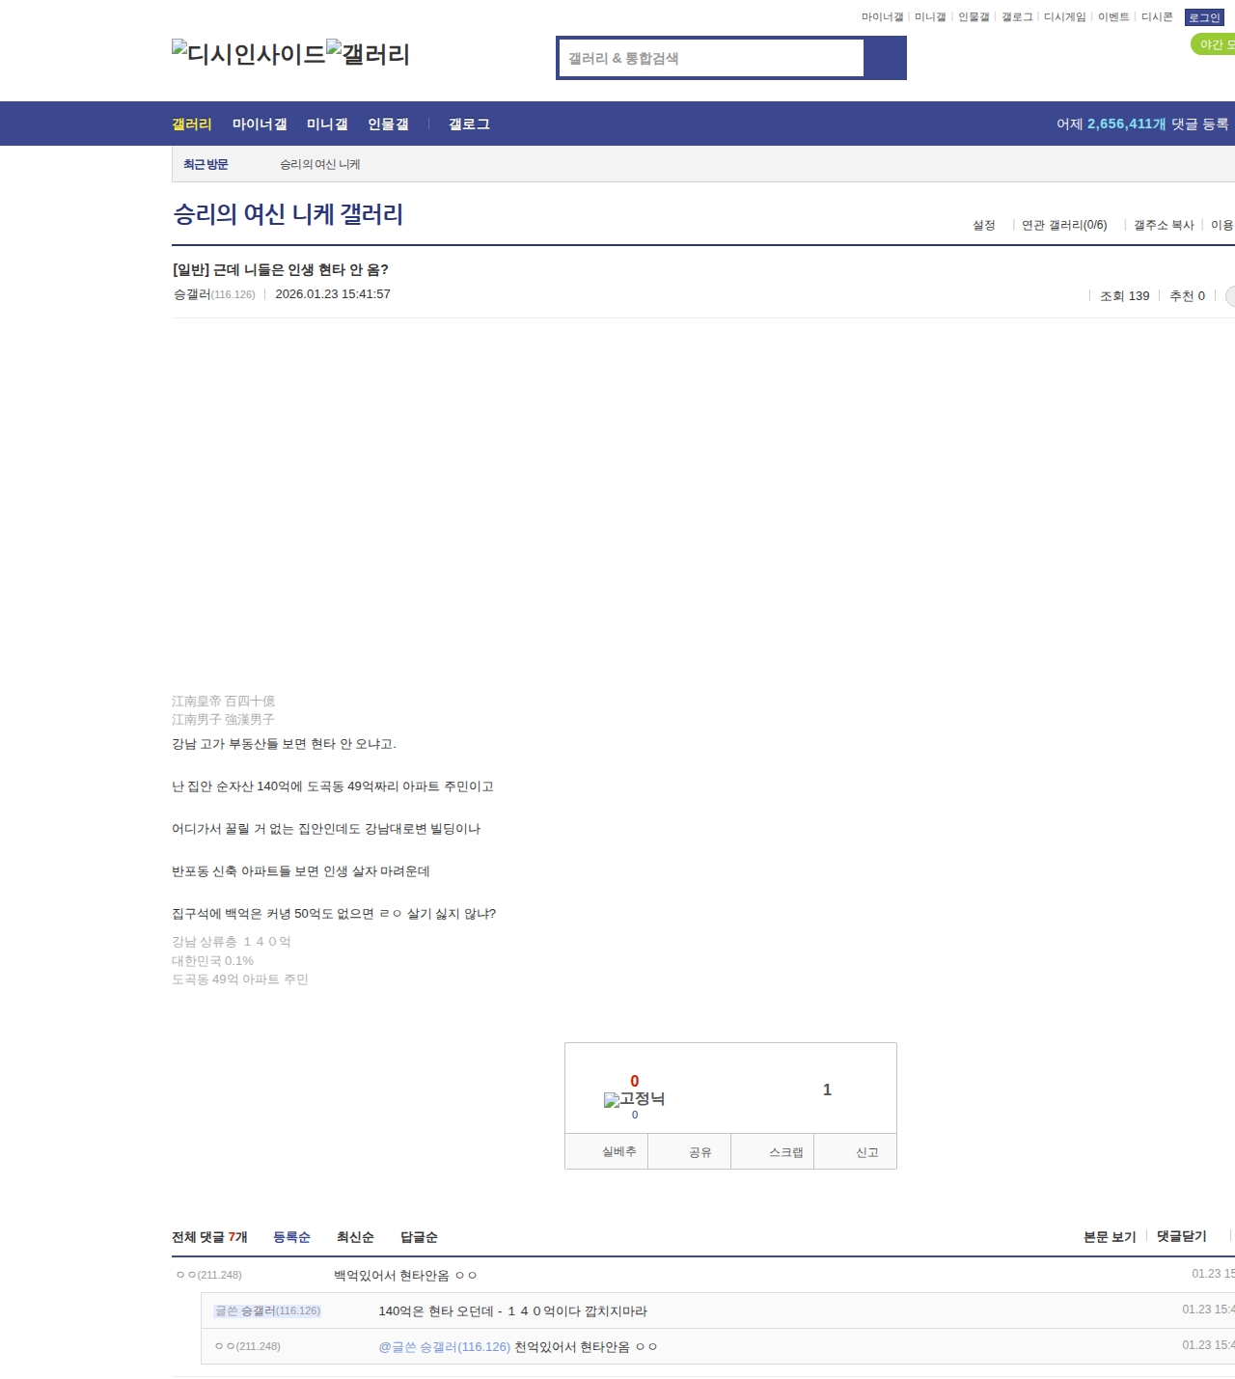Open the 이벤트 top link
The image size is (1235, 1379).
click(1113, 17)
